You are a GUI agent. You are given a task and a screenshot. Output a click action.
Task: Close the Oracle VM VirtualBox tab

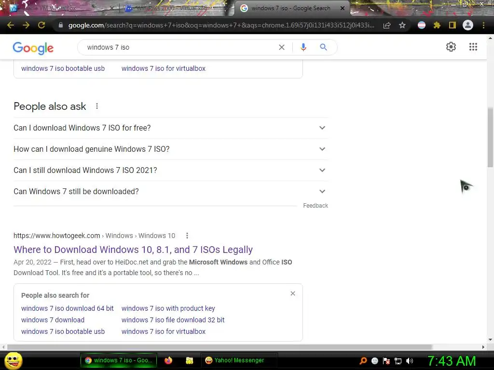pos(112,8)
